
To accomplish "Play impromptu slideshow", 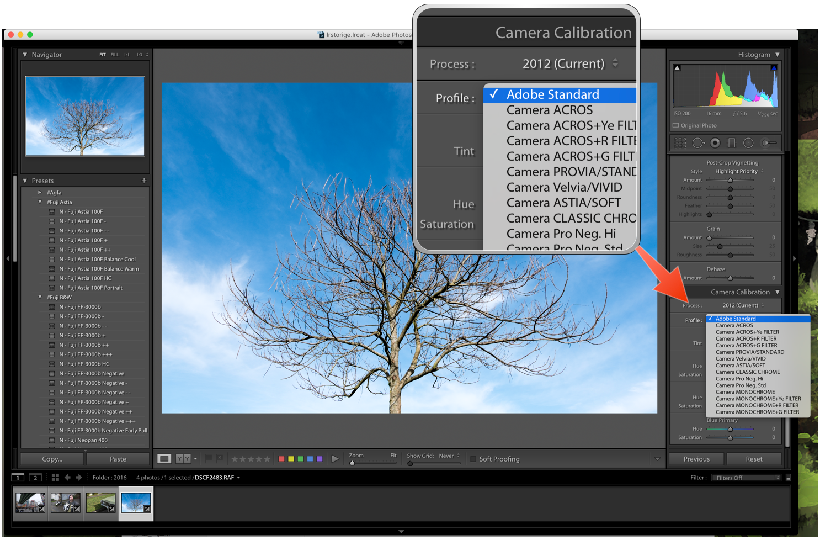I will 335,459.
